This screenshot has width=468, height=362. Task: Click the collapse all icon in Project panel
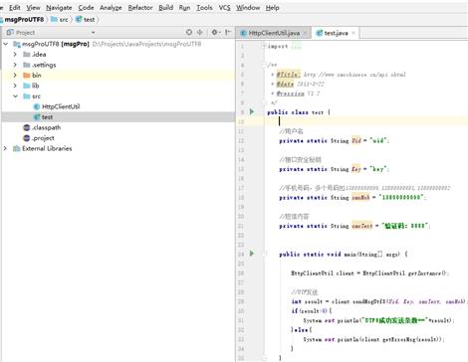(x=200, y=32)
